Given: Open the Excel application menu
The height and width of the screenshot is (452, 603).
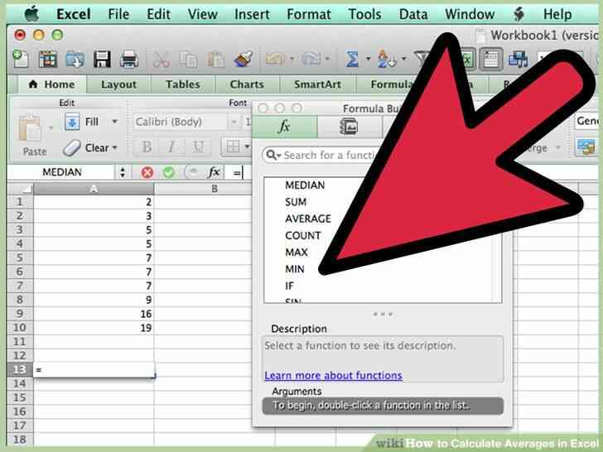Looking at the screenshot, I should (73, 14).
